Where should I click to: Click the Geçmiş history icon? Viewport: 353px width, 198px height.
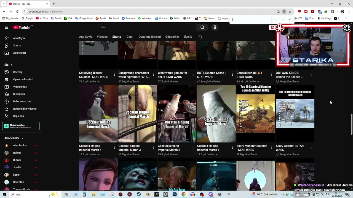tap(7, 72)
